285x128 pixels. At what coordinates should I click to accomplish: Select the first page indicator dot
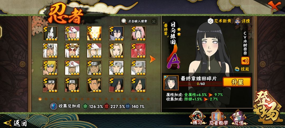click(40, 99)
